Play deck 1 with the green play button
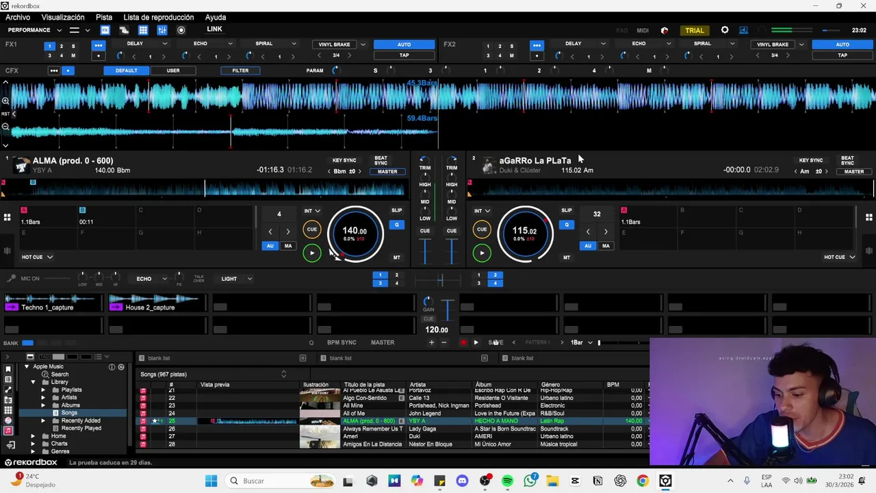 [311, 253]
